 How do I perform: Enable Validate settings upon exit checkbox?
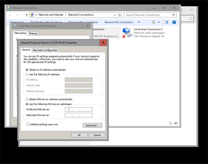(28, 124)
